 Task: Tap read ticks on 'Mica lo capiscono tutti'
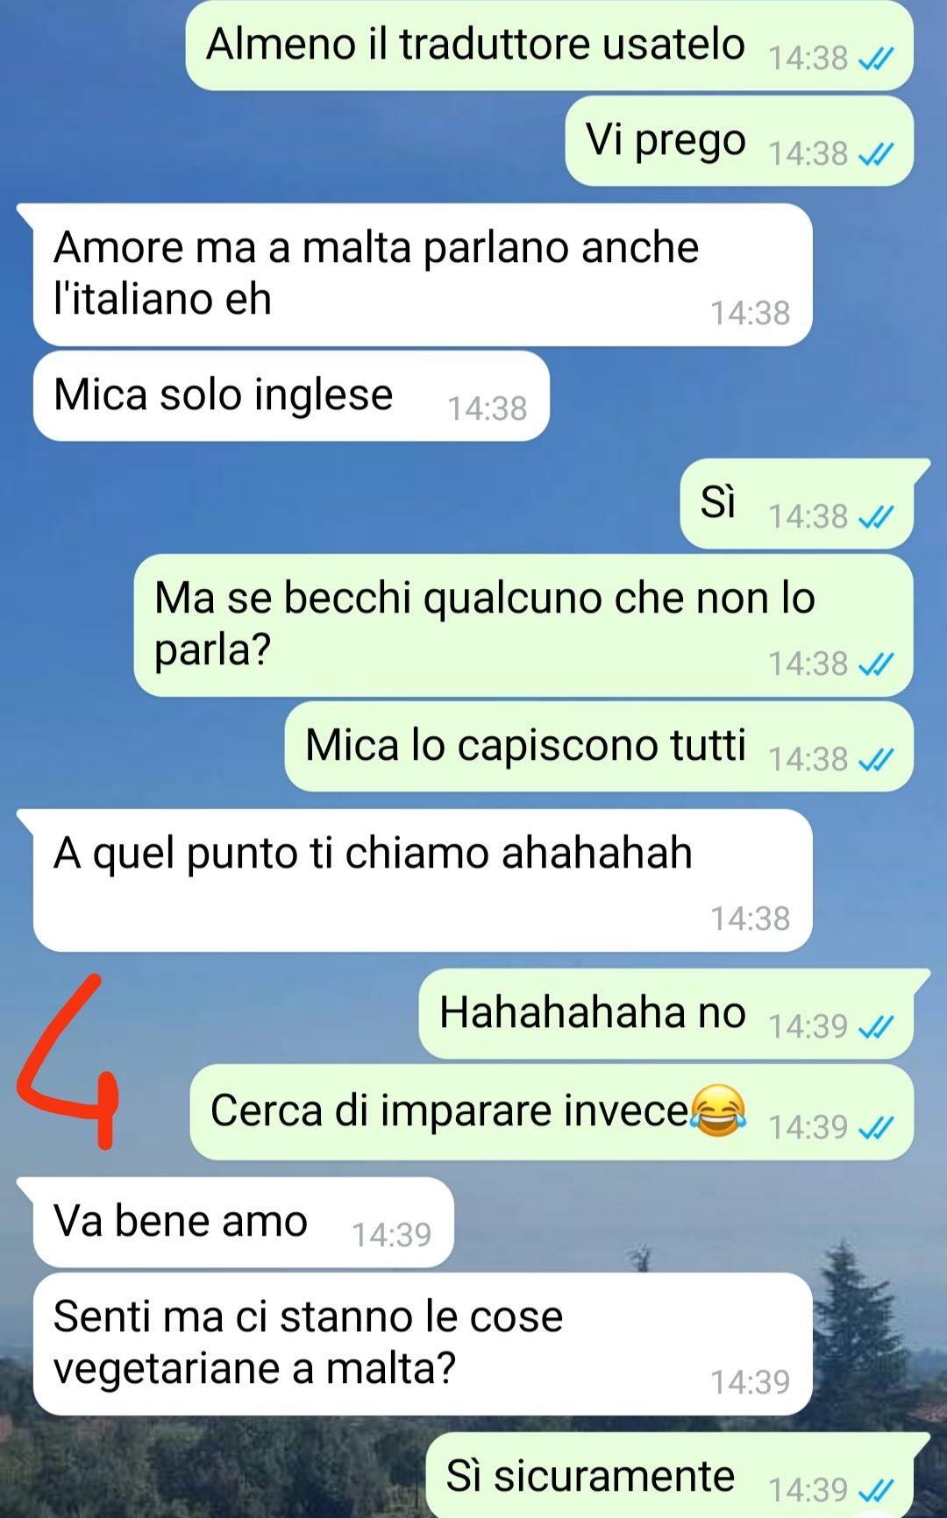[x=876, y=759]
